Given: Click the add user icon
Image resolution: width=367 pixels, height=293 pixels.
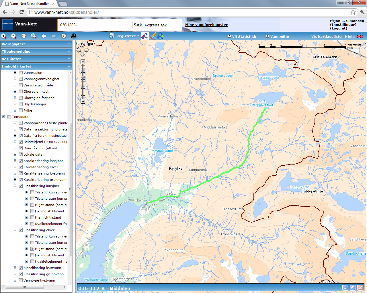Looking at the screenshot, I should pos(161,36).
